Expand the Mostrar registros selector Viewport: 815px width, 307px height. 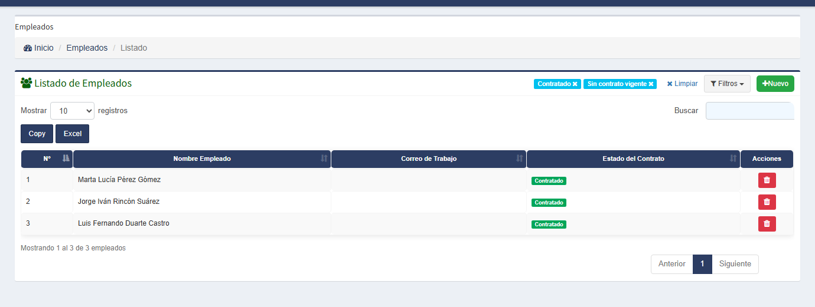pos(72,111)
